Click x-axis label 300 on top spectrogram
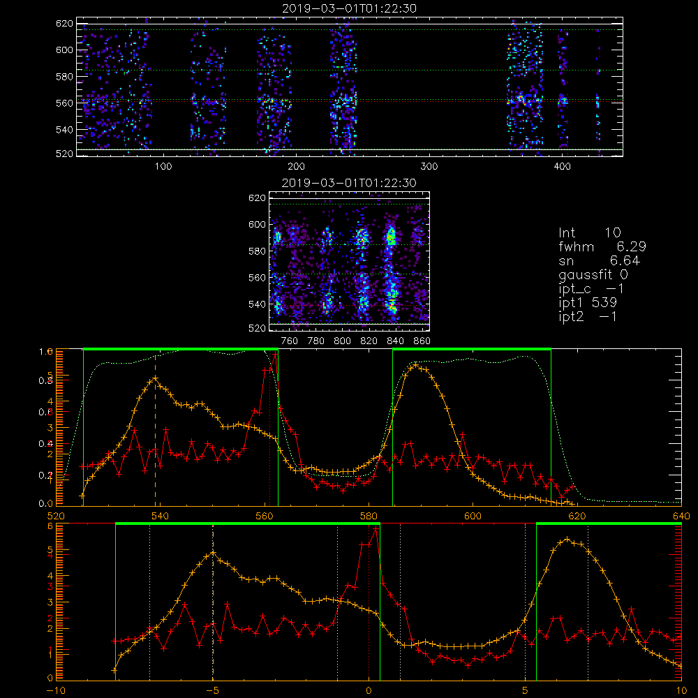 pyautogui.click(x=429, y=167)
